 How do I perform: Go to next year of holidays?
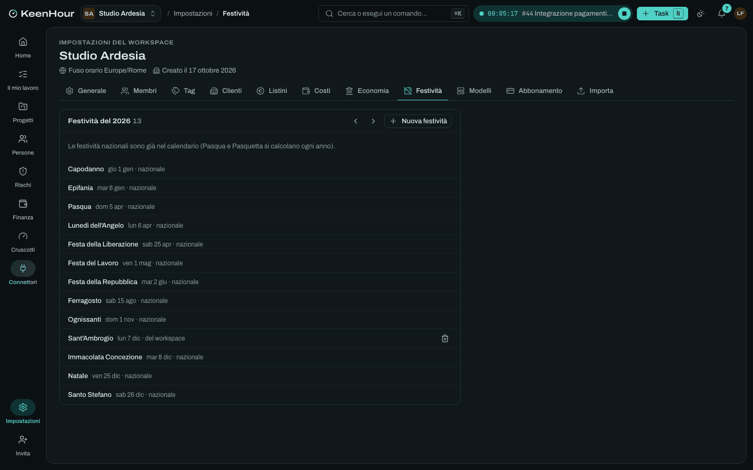[373, 121]
